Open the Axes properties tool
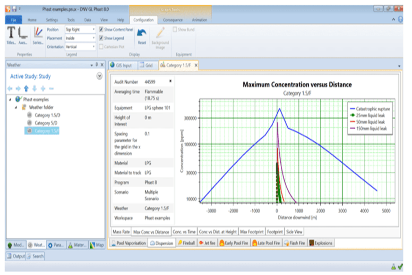Viewport: 412px width, 275px height. point(23,35)
